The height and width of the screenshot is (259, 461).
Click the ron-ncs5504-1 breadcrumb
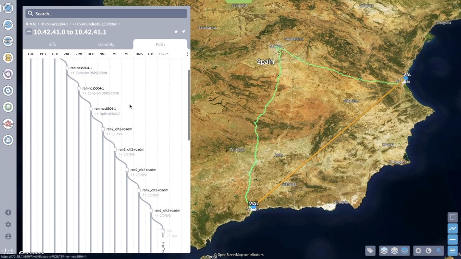pyautogui.click(x=57, y=24)
